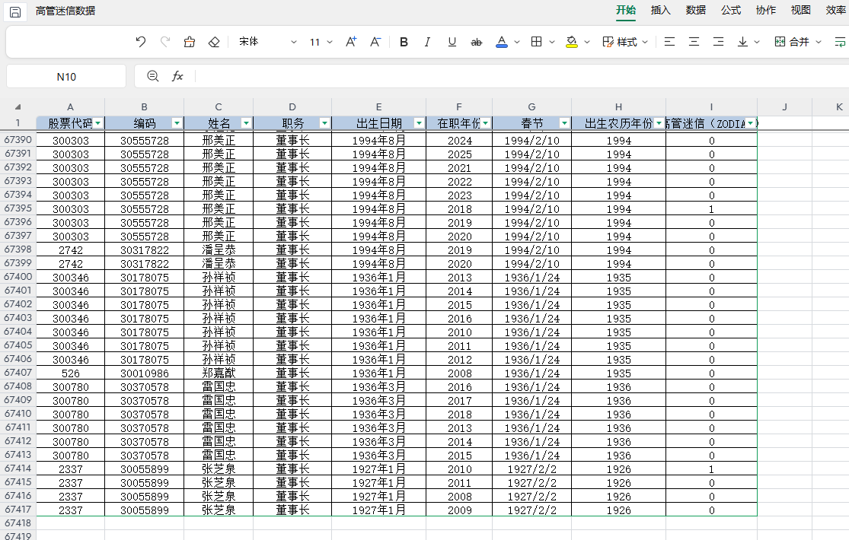Decrease font size with A- icon
Image resolution: width=849 pixels, height=540 pixels.
pyautogui.click(x=375, y=42)
